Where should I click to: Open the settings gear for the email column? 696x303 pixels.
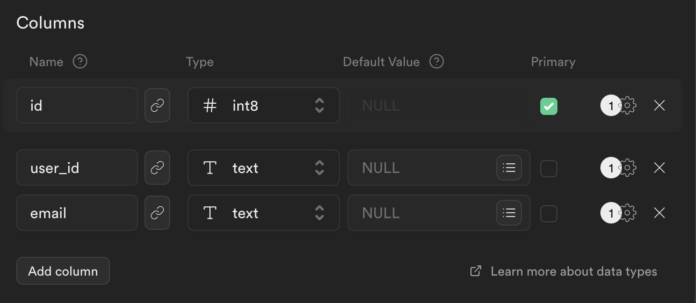(x=628, y=213)
